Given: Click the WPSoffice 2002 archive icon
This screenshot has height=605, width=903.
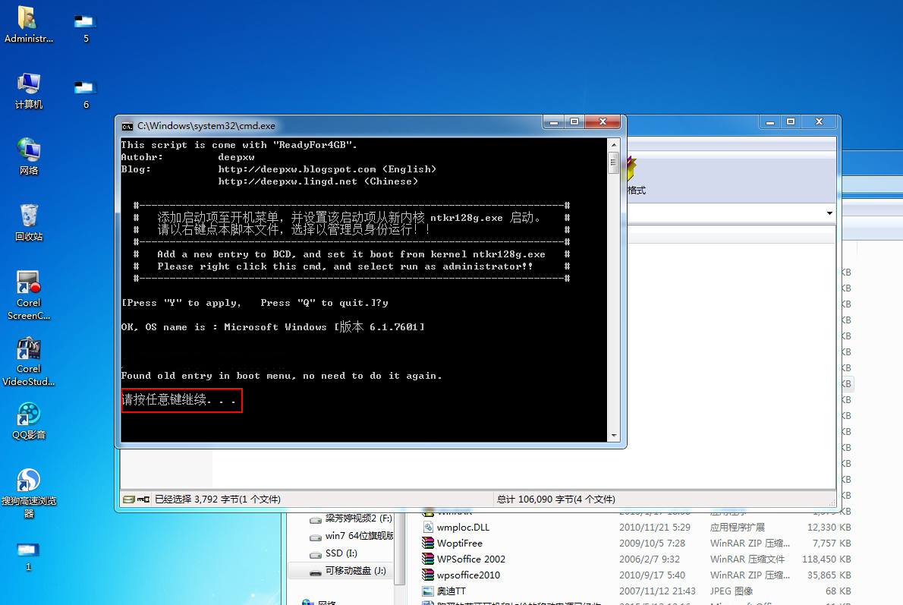Looking at the screenshot, I should tap(428, 559).
